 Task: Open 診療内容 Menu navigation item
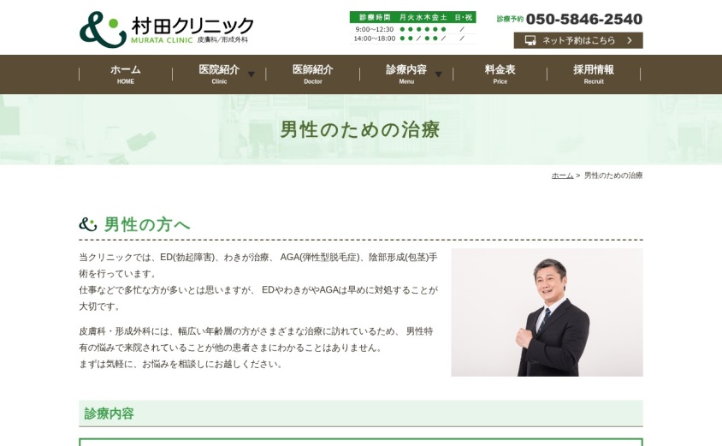coord(406,74)
